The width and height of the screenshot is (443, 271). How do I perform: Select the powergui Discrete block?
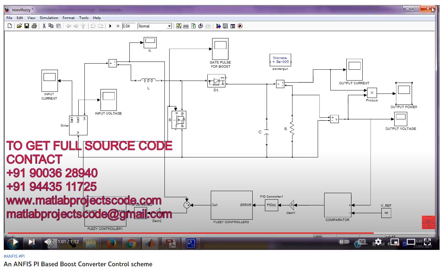point(280,60)
